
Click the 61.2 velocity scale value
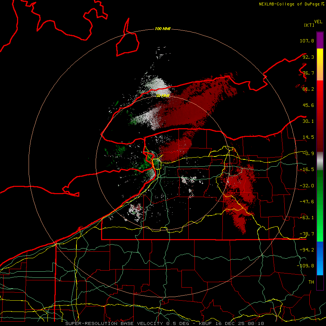308,89
